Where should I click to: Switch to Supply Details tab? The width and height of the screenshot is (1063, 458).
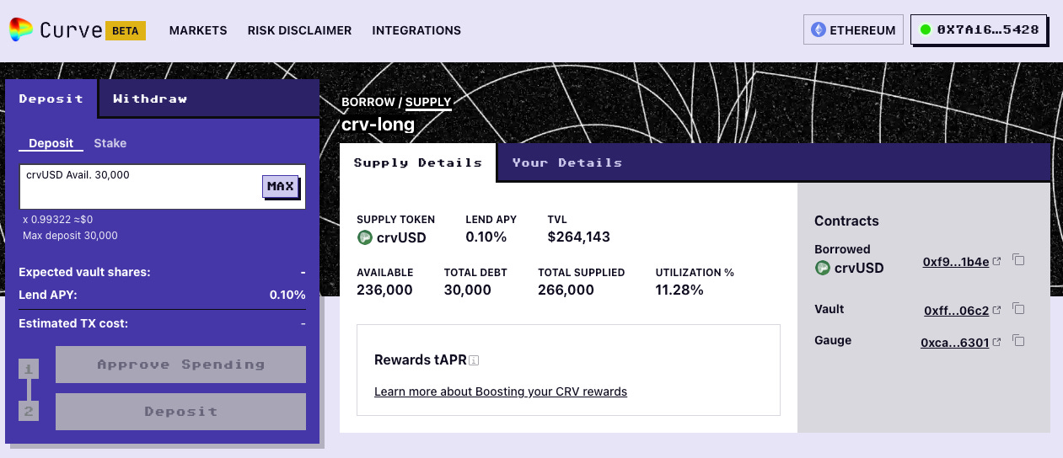click(x=418, y=162)
